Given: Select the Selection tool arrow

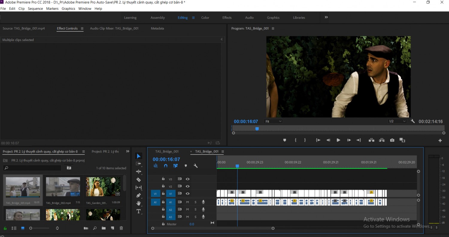Looking at the screenshot, I should tap(139, 156).
